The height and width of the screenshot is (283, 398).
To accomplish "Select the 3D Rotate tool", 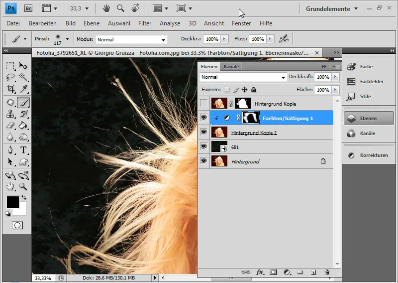I will point(10,175).
